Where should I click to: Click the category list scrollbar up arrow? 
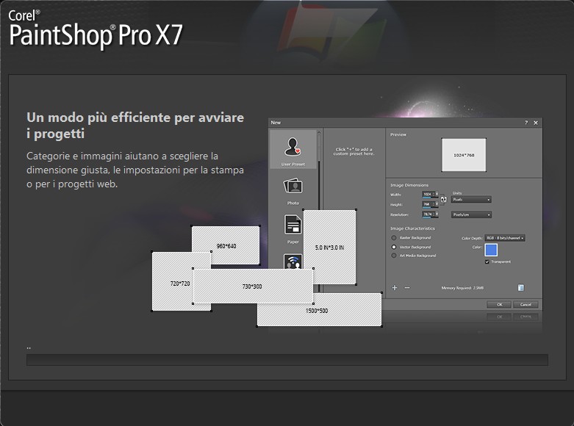(319, 132)
